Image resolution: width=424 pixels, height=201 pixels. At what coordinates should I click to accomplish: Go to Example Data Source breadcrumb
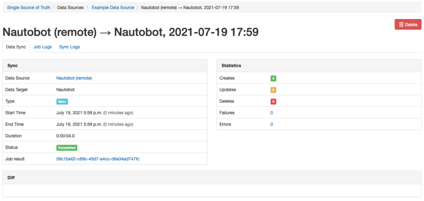tap(113, 7)
